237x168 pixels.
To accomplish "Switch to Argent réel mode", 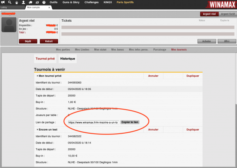I will (209, 14).
